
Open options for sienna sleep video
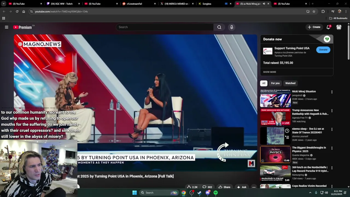pyautogui.click(x=332, y=129)
